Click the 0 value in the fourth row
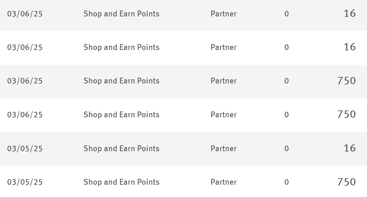Image resolution: width=367 pixels, height=197 pixels. pos(287,115)
